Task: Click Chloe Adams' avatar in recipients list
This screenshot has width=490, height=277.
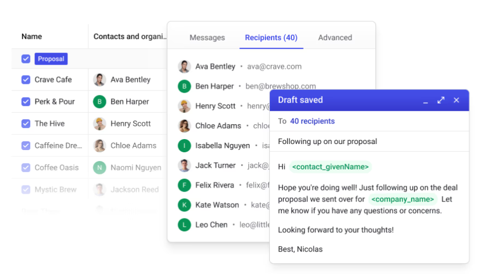Action: (x=184, y=126)
